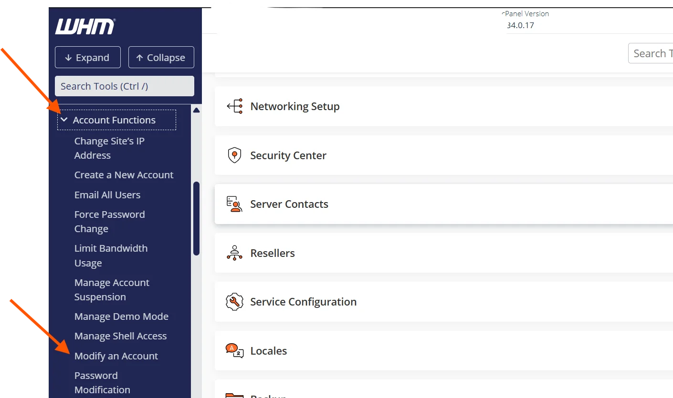Focus the Search Tools sidebar field
Screen dimensions: 673x398
[124, 86]
